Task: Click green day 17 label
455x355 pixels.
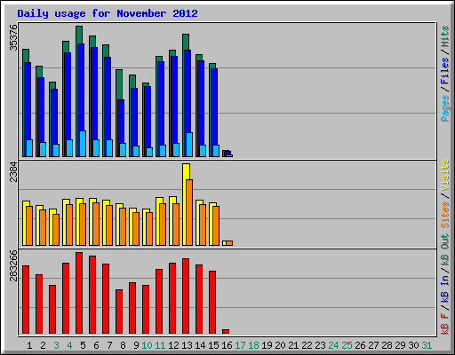Action: 240,345
